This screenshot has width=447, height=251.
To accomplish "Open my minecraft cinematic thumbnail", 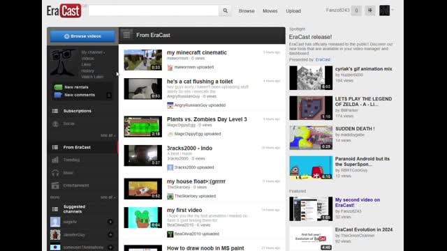I will (142, 60).
